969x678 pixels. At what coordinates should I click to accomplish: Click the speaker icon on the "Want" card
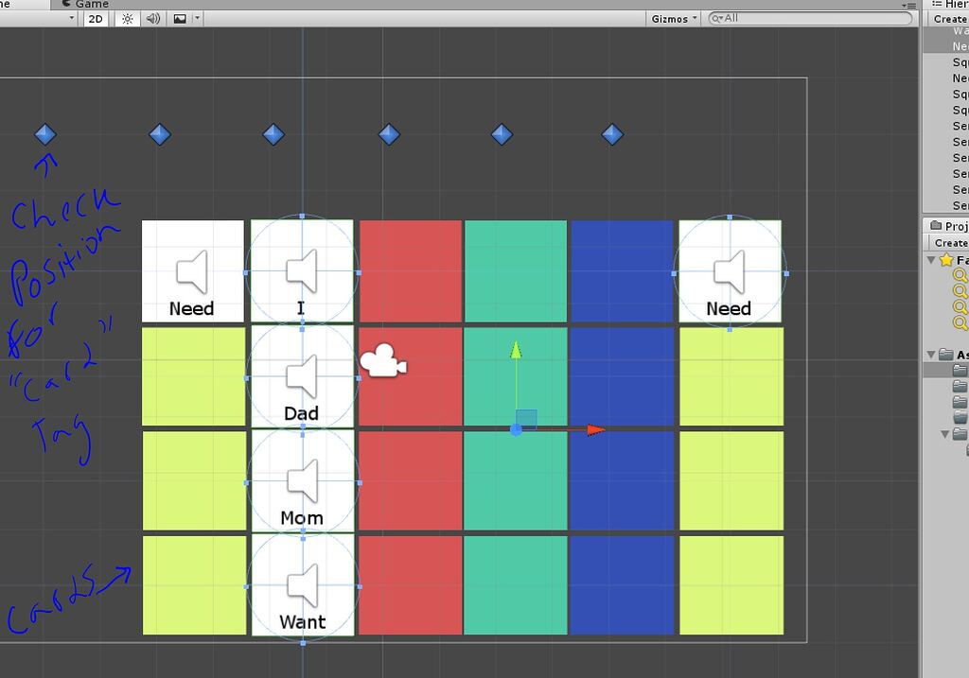[302, 584]
